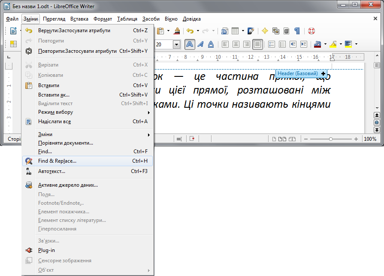Open the font color dropdown arrow
Screen dimensions: 384x276
point(325,44)
